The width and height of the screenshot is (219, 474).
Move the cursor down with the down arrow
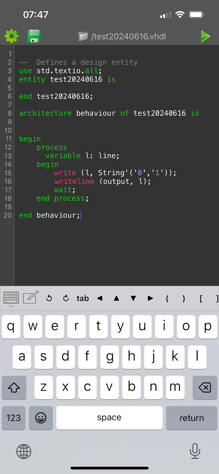(x=133, y=298)
